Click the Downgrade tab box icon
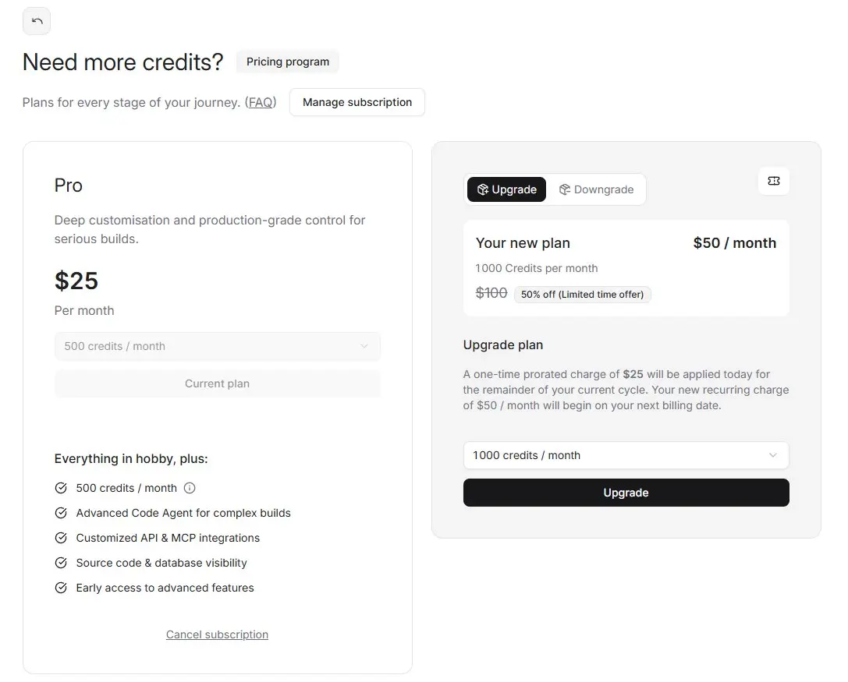 point(565,189)
